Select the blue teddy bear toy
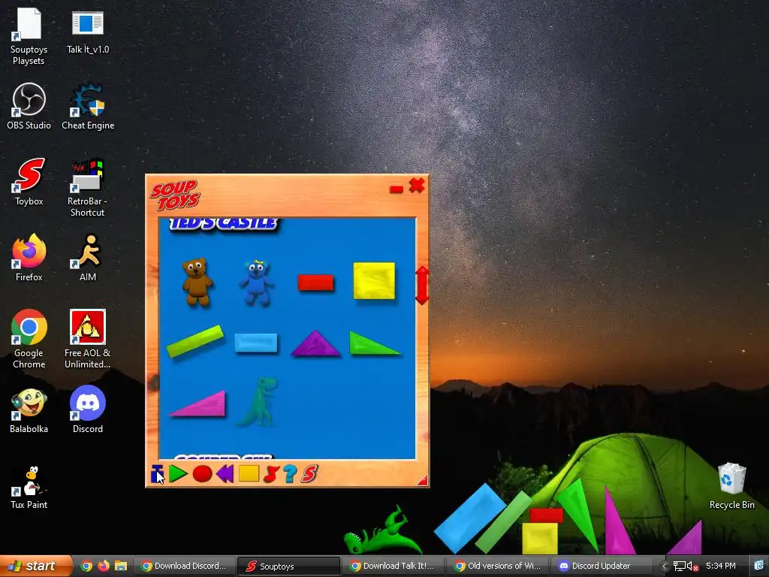 click(x=256, y=283)
